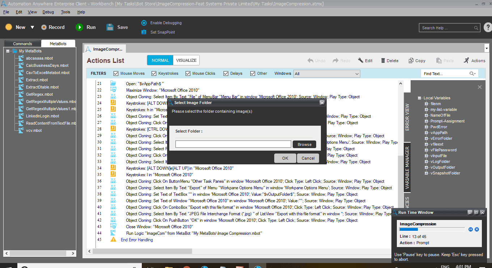Open the File menu
Screen dimensions: 492x268
pyautogui.click(x=6, y=12)
